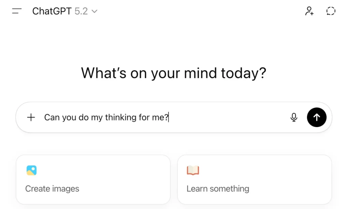344x209 pixels.
Task: Send the message with the arrow button
Action: pyautogui.click(x=316, y=117)
